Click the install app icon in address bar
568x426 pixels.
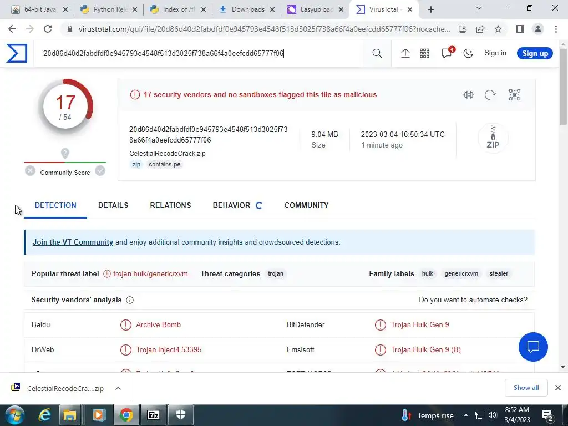pyautogui.click(x=462, y=29)
